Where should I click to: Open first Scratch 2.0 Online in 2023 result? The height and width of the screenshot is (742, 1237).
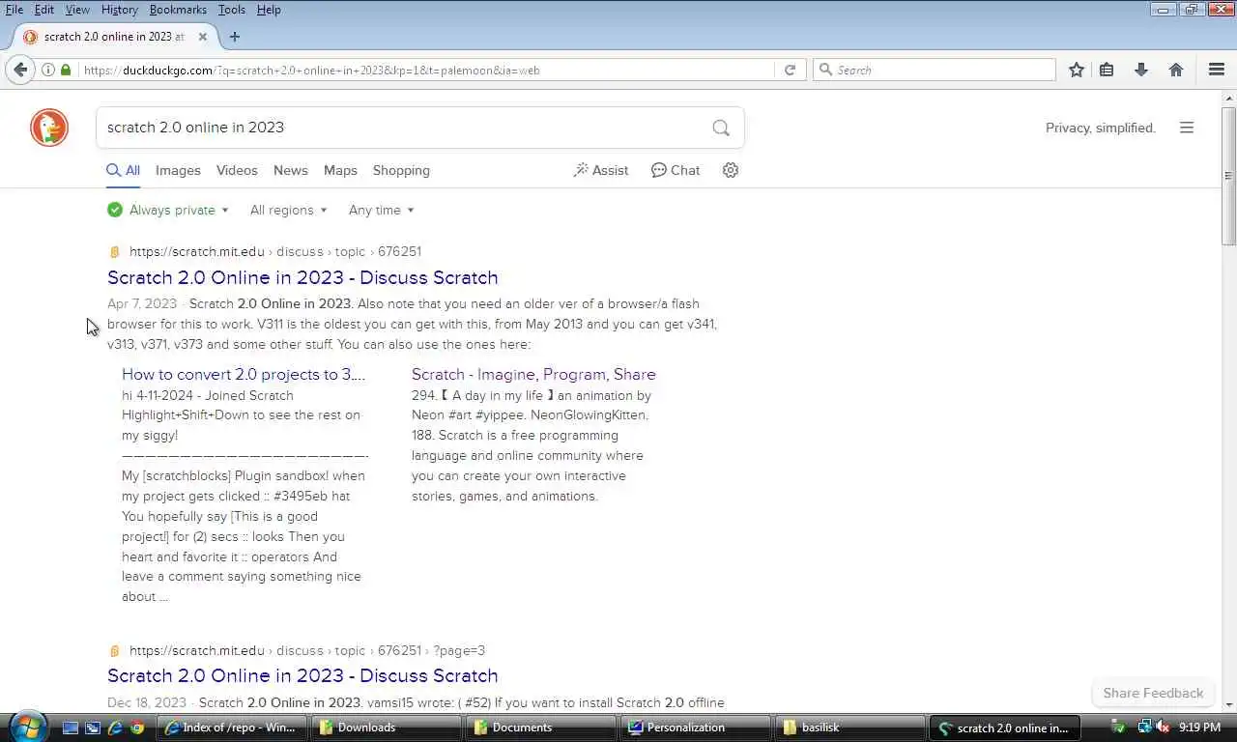[x=302, y=277]
